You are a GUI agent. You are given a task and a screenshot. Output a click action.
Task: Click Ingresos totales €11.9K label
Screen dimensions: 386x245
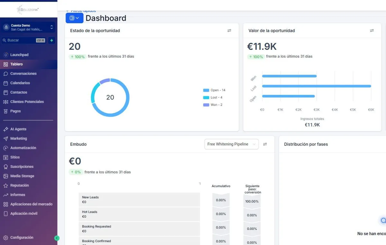312,122
